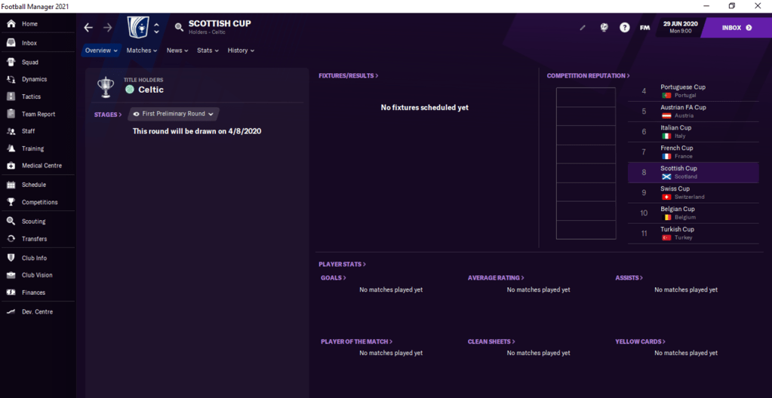The image size is (772, 398).
Task: Click the help question mark icon
Action: point(624,28)
